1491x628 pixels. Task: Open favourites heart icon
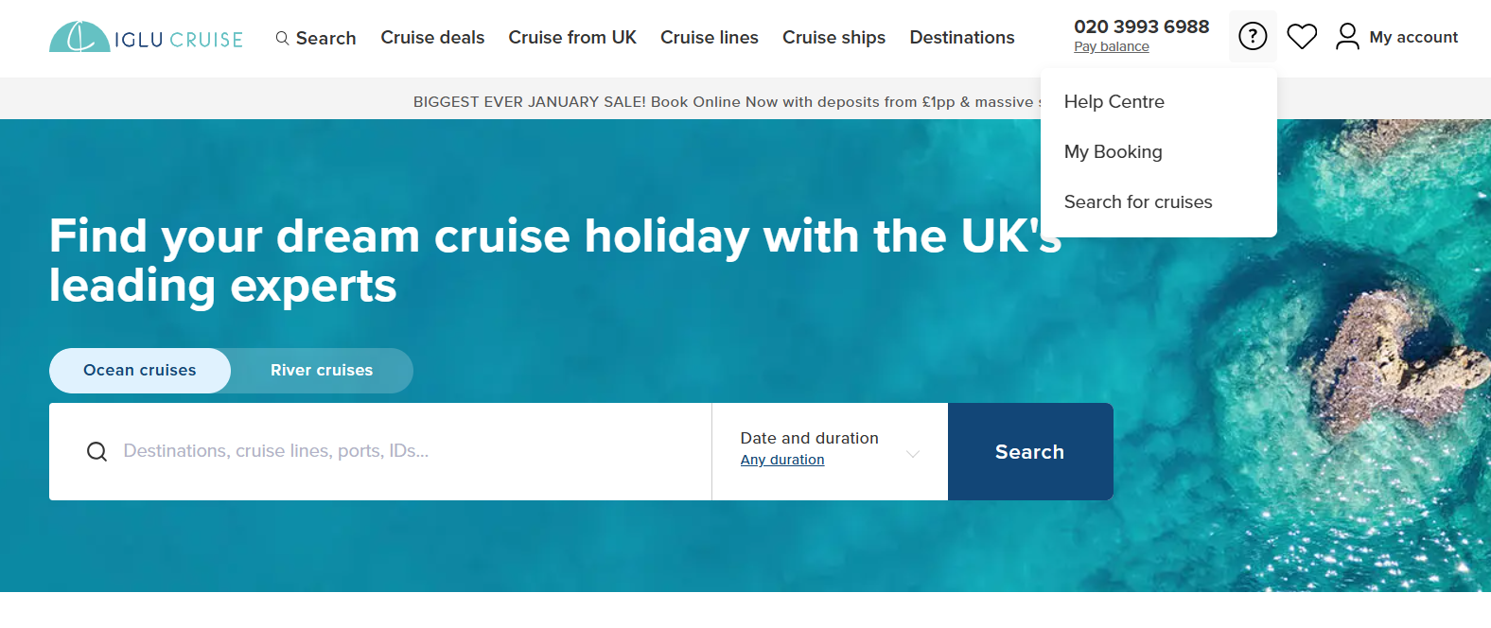(x=1302, y=37)
